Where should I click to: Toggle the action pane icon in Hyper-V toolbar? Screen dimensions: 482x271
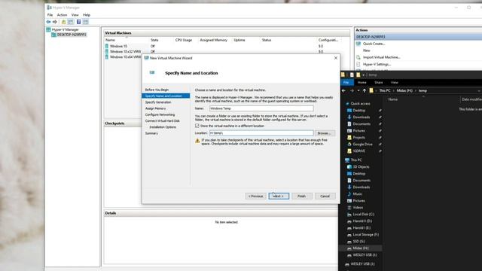pos(85,22)
